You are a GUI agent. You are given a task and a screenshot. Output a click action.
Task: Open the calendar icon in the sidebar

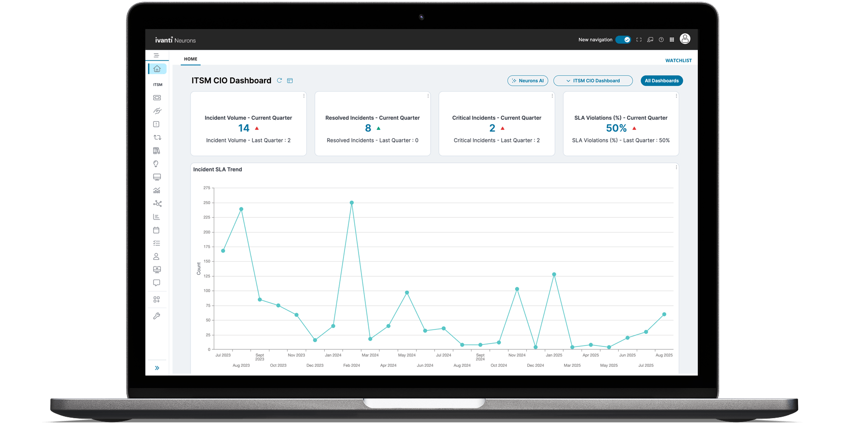[x=156, y=230]
